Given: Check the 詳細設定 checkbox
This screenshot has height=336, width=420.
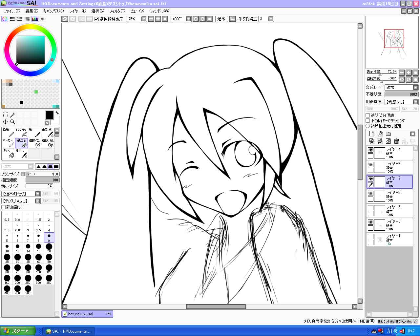Looking at the screenshot, I should [x=4, y=207].
